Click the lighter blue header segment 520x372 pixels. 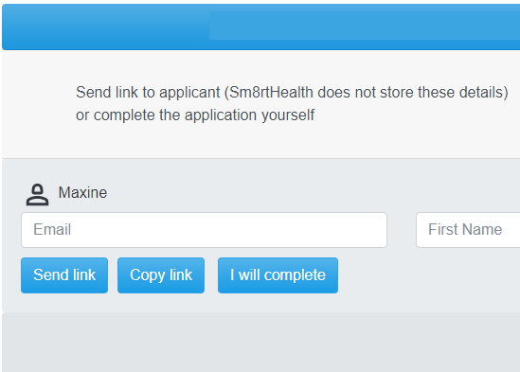[x=365, y=26]
